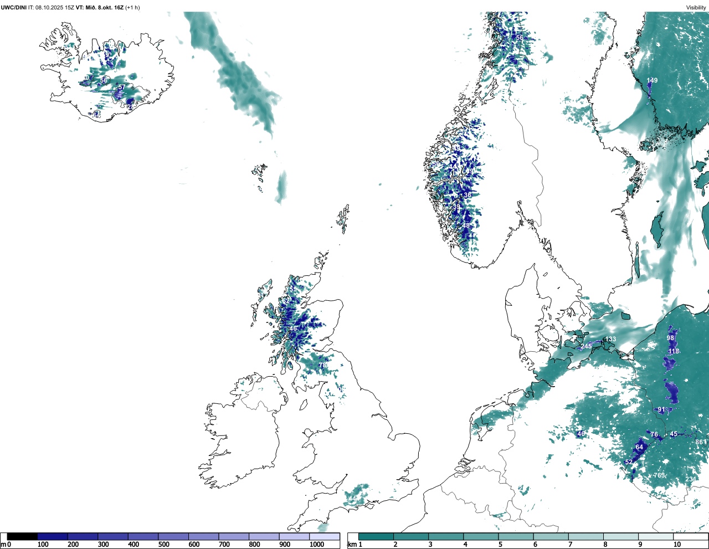Image resolution: width=709 pixels, height=549 pixels.
Task: Click the 2–3 km legend swatch
Action: (x=411, y=536)
